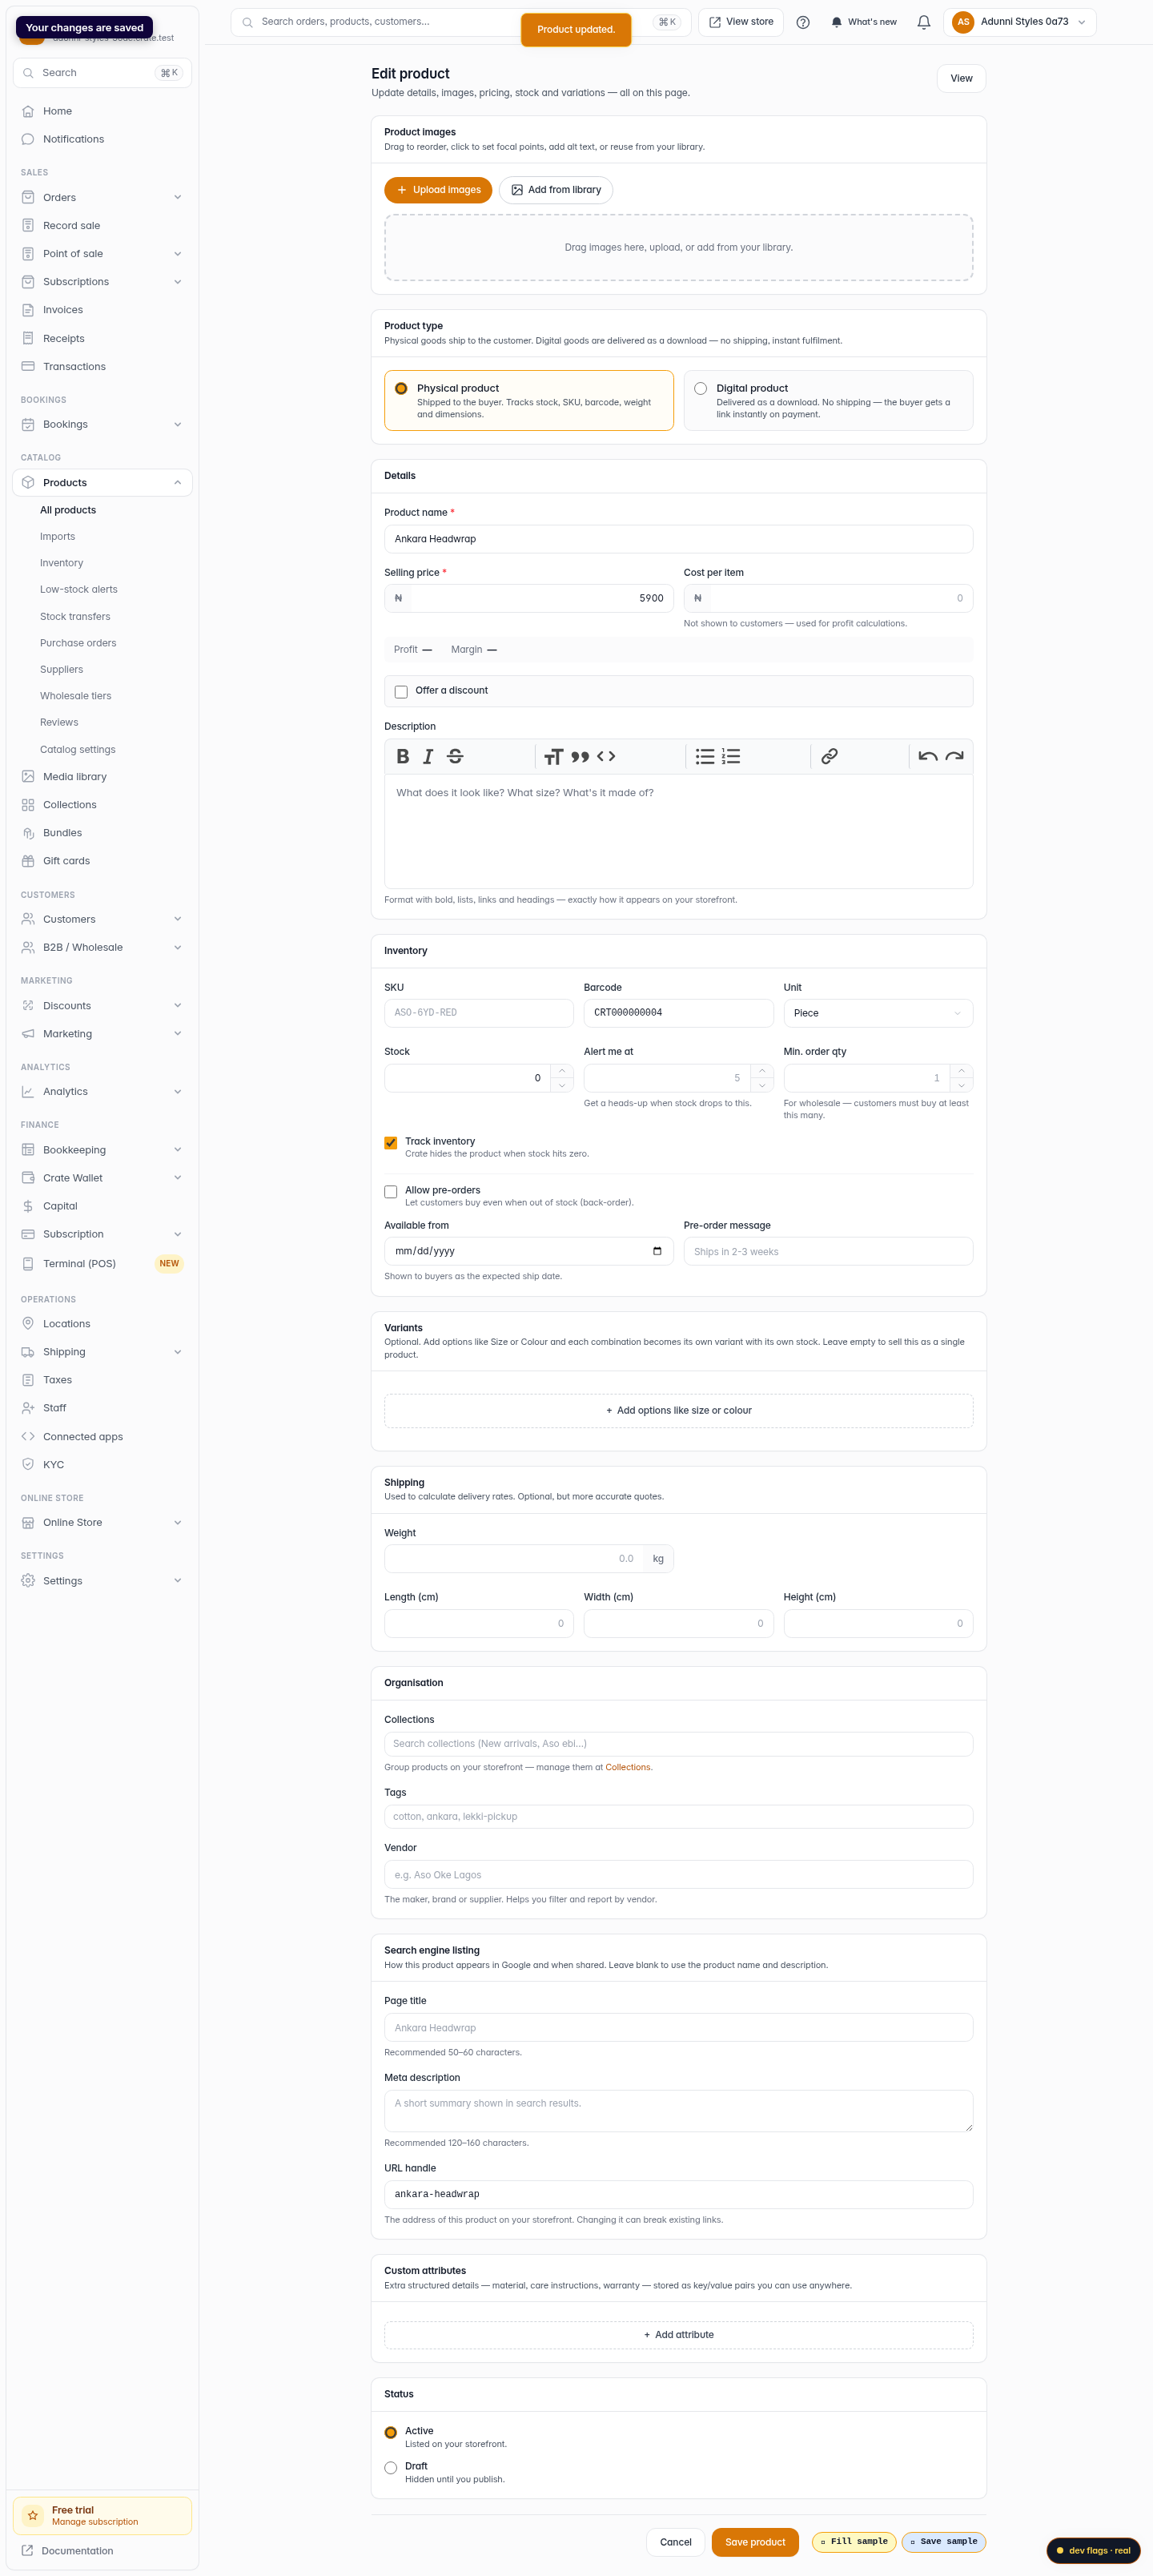Select Physical product type
Image resolution: width=1153 pixels, height=2576 pixels.
click(528, 400)
